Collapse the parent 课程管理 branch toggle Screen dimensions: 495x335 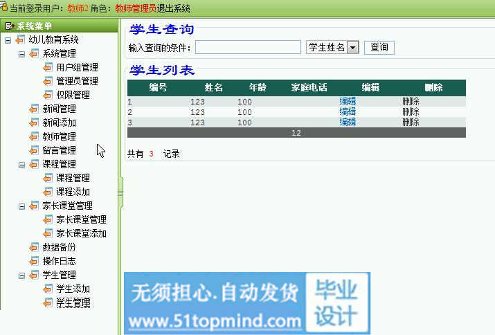21,165
